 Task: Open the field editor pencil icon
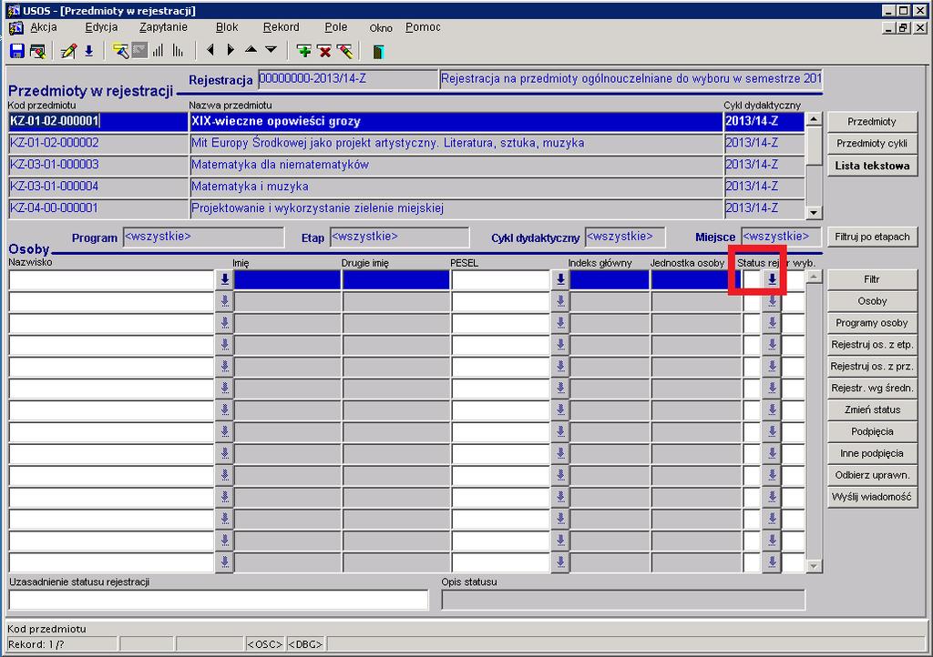pyautogui.click(x=68, y=51)
